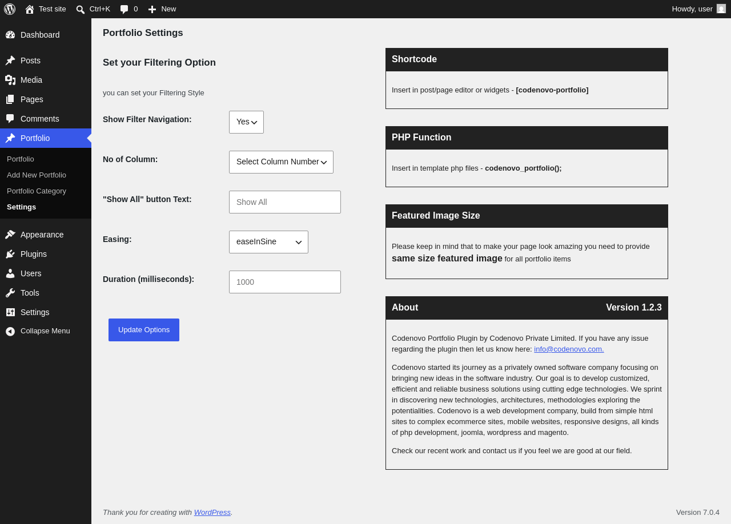Open the Show Filter Navigation dropdown
731x524 pixels.
pyautogui.click(x=246, y=122)
